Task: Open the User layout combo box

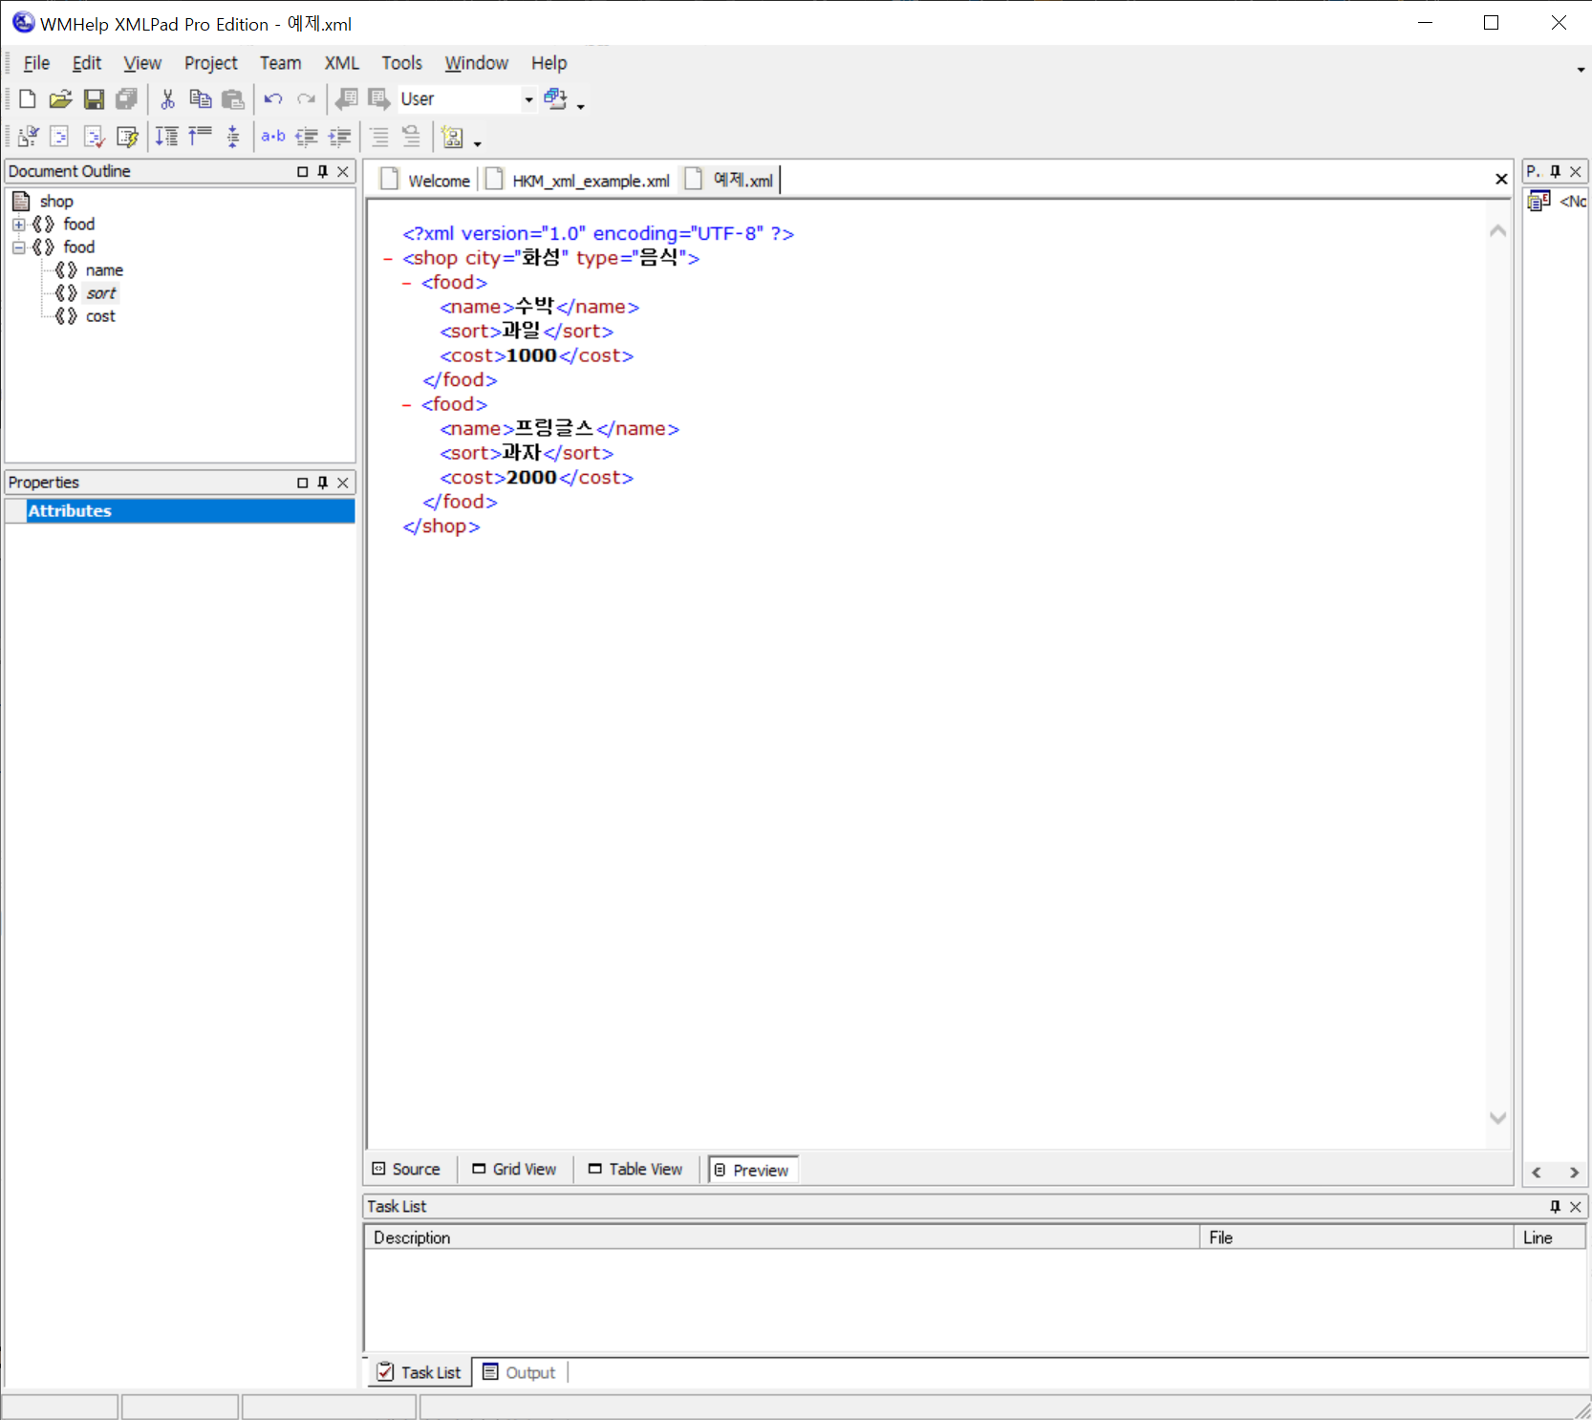Action: (528, 98)
